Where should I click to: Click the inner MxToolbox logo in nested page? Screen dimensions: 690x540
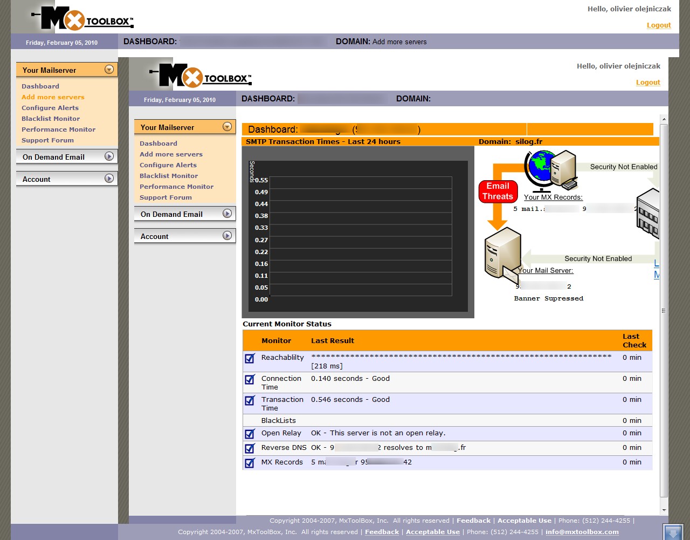(x=200, y=76)
